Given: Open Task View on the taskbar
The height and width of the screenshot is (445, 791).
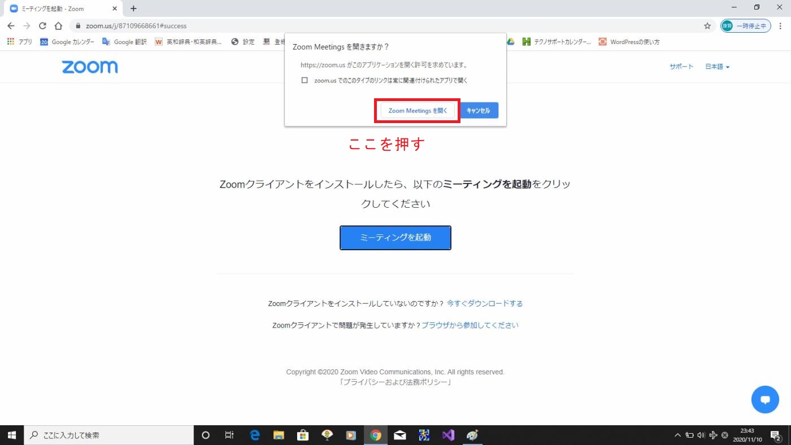Looking at the screenshot, I should click(229, 435).
